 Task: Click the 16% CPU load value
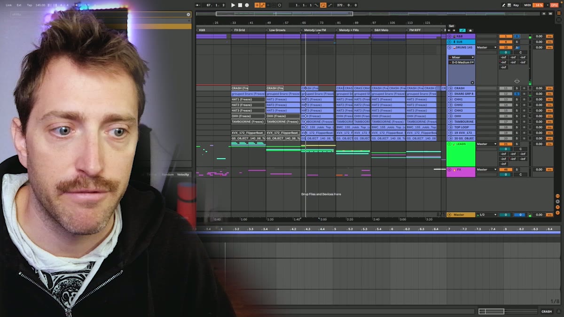coord(539,5)
